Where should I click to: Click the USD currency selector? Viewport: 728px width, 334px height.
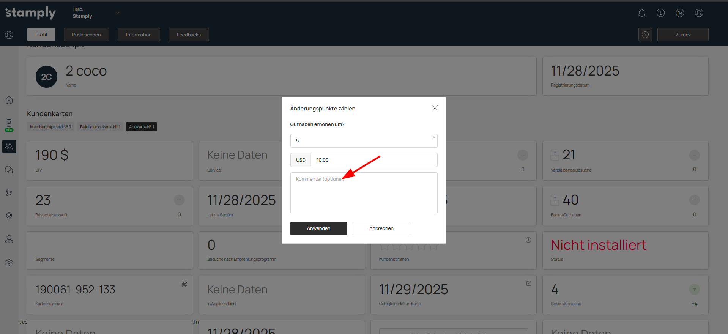click(x=301, y=160)
